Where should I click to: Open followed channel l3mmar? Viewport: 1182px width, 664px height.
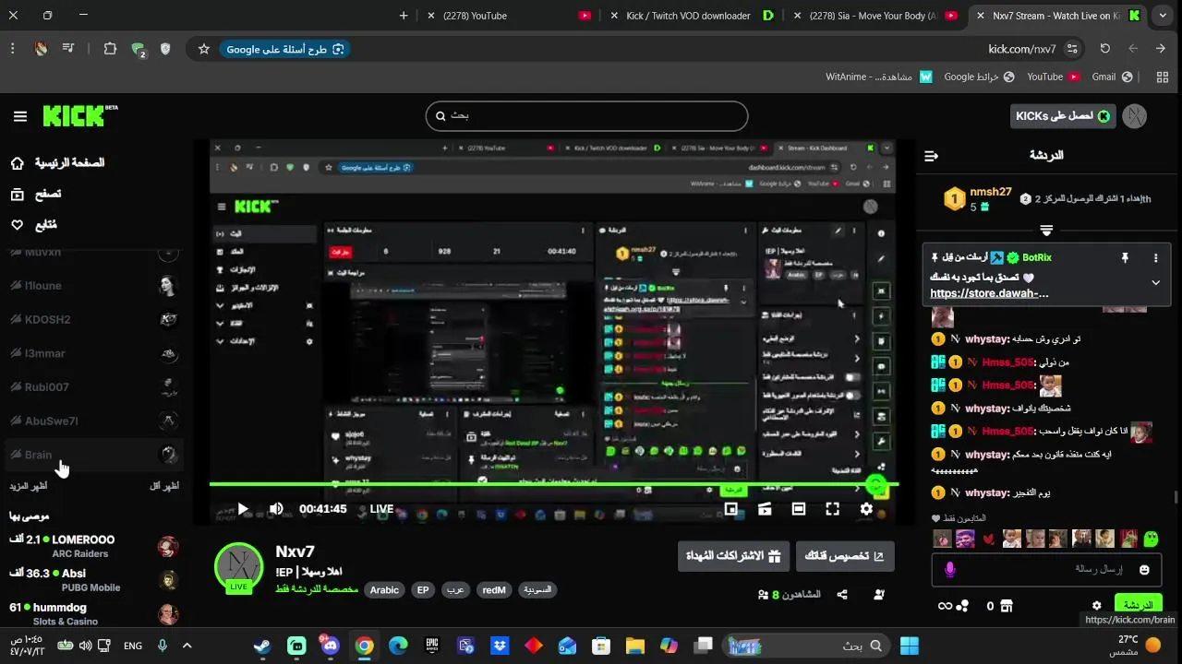point(92,353)
